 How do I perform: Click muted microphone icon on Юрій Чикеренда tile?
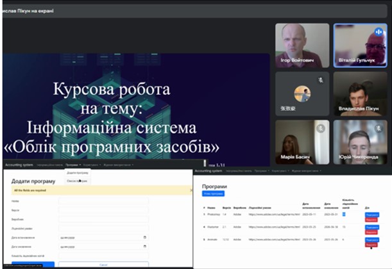379,129
